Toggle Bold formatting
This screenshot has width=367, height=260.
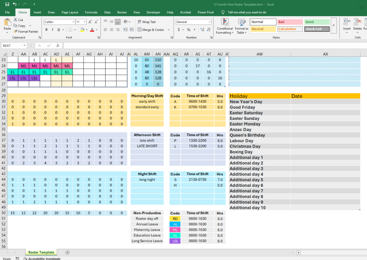(x=46, y=30)
